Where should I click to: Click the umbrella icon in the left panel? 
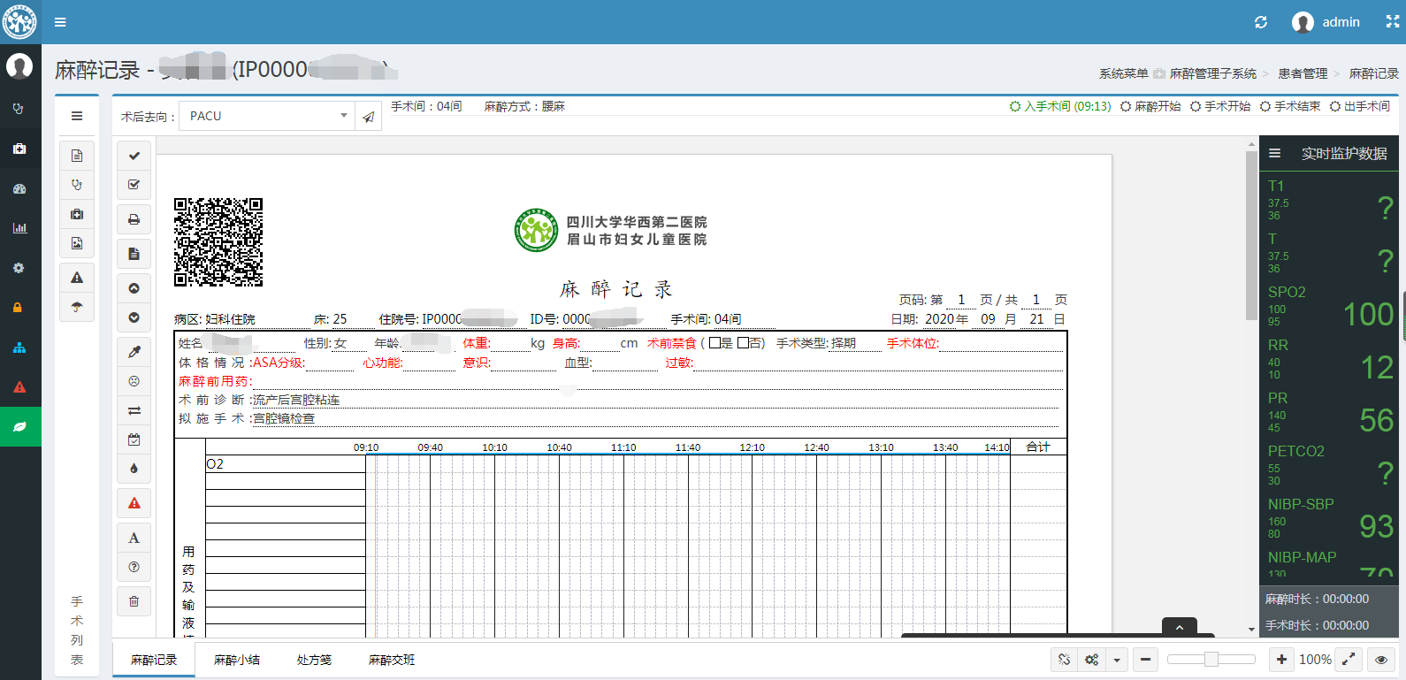(77, 307)
